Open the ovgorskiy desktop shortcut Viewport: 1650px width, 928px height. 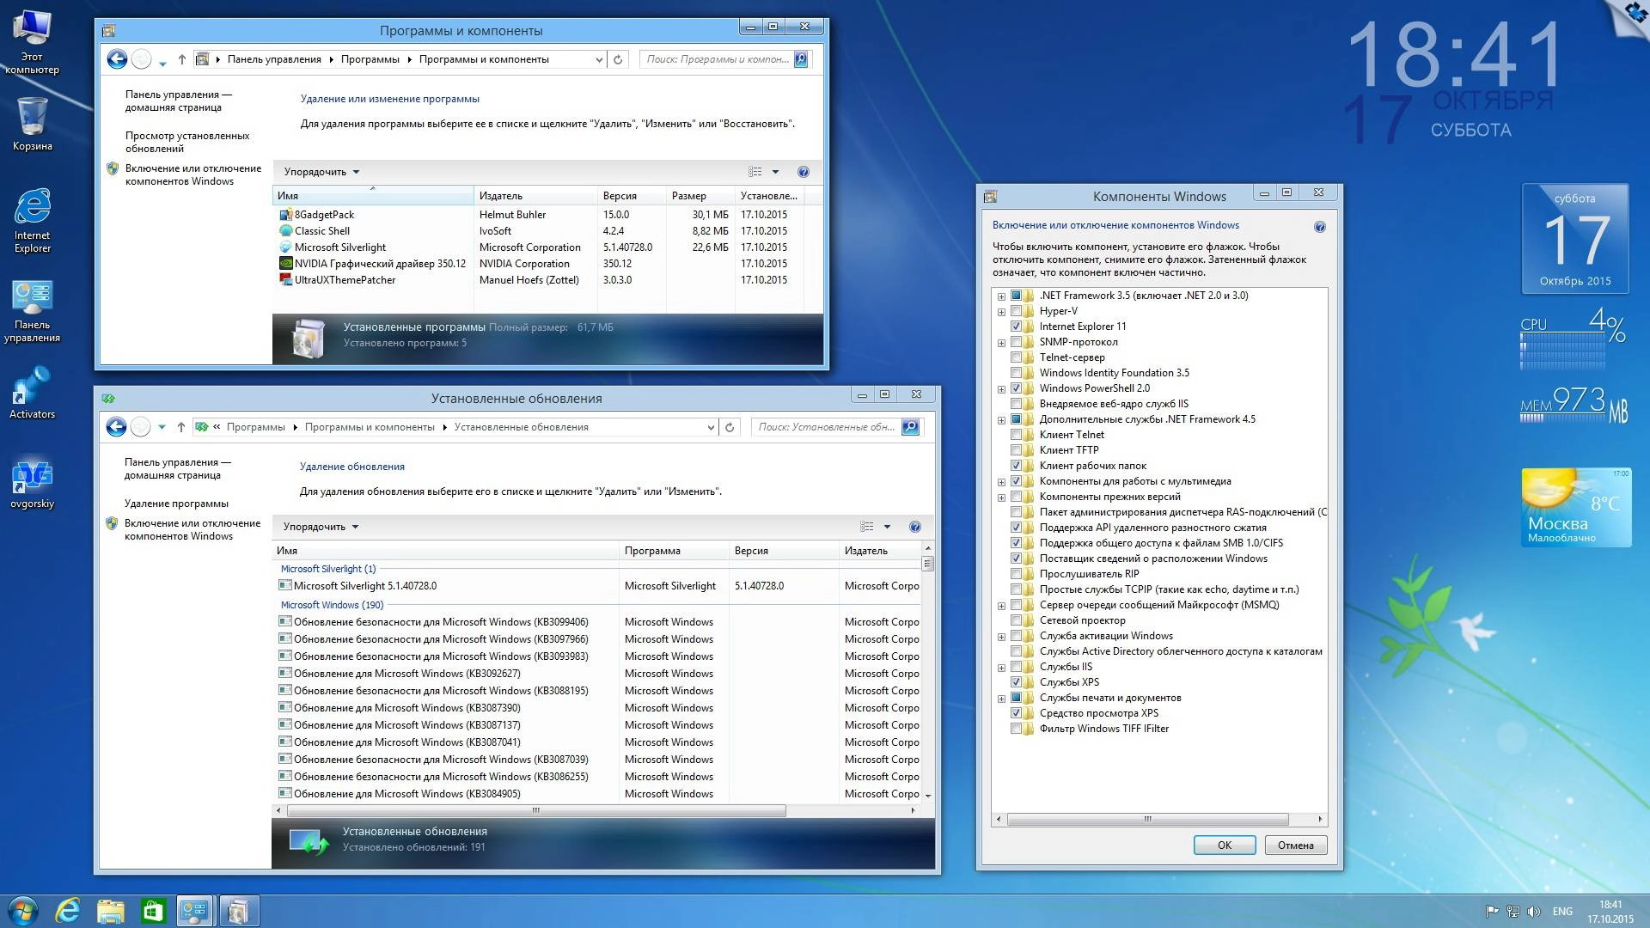[32, 484]
